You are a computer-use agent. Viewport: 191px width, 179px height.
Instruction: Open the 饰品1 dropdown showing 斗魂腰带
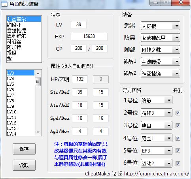(161, 61)
